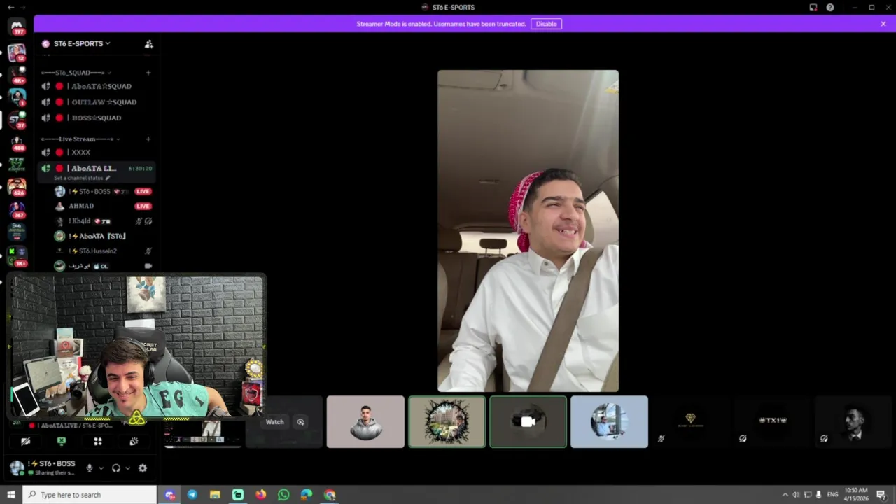Open Telegram from the taskbar
896x504 pixels.
point(192,495)
